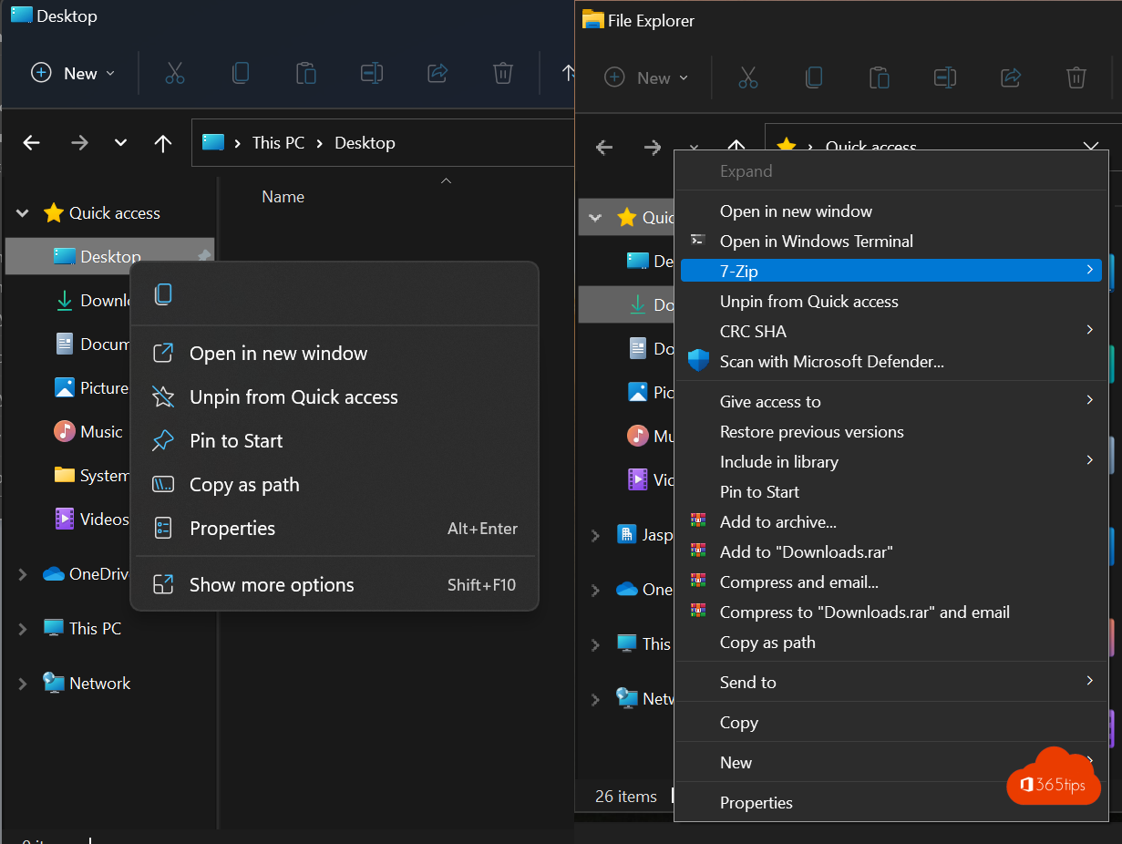This screenshot has width=1122, height=844.
Task: Select Show more options
Action: pyautogui.click(x=272, y=585)
